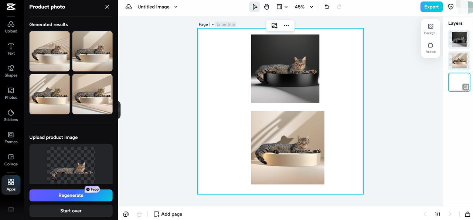
Task: Open the Resize canvas tool
Action: tap(431, 48)
